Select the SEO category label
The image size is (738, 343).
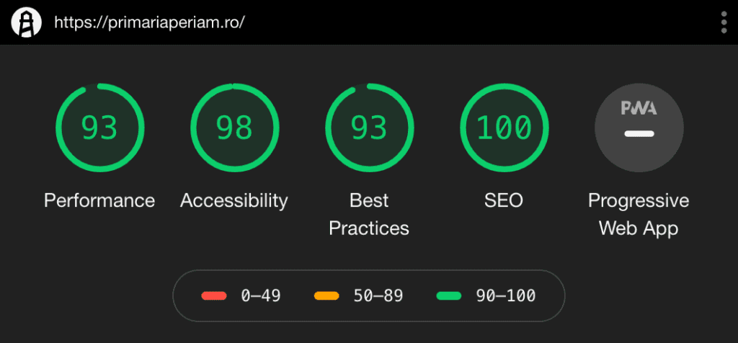pyautogui.click(x=504, y=200)
